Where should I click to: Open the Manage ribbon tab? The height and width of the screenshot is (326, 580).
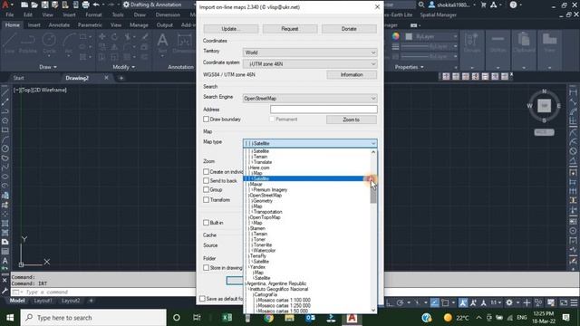tap(139, 25)
